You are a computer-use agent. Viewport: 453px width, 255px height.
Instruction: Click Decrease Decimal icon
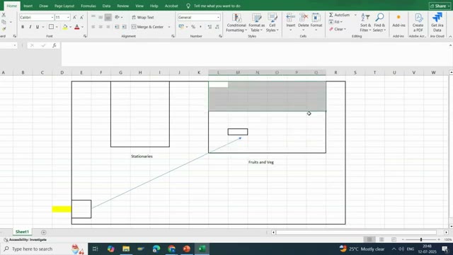(x=217, y=27)
